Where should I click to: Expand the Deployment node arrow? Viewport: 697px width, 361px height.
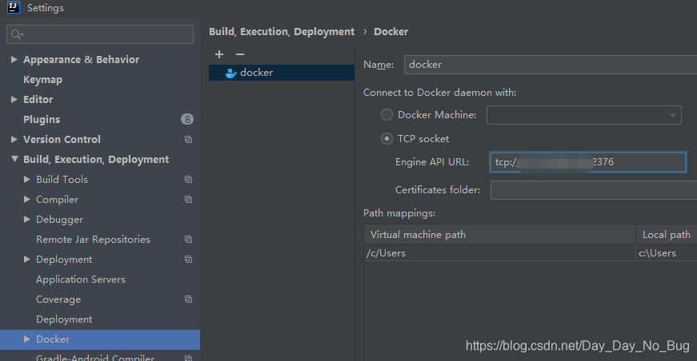tap(27, 259)
